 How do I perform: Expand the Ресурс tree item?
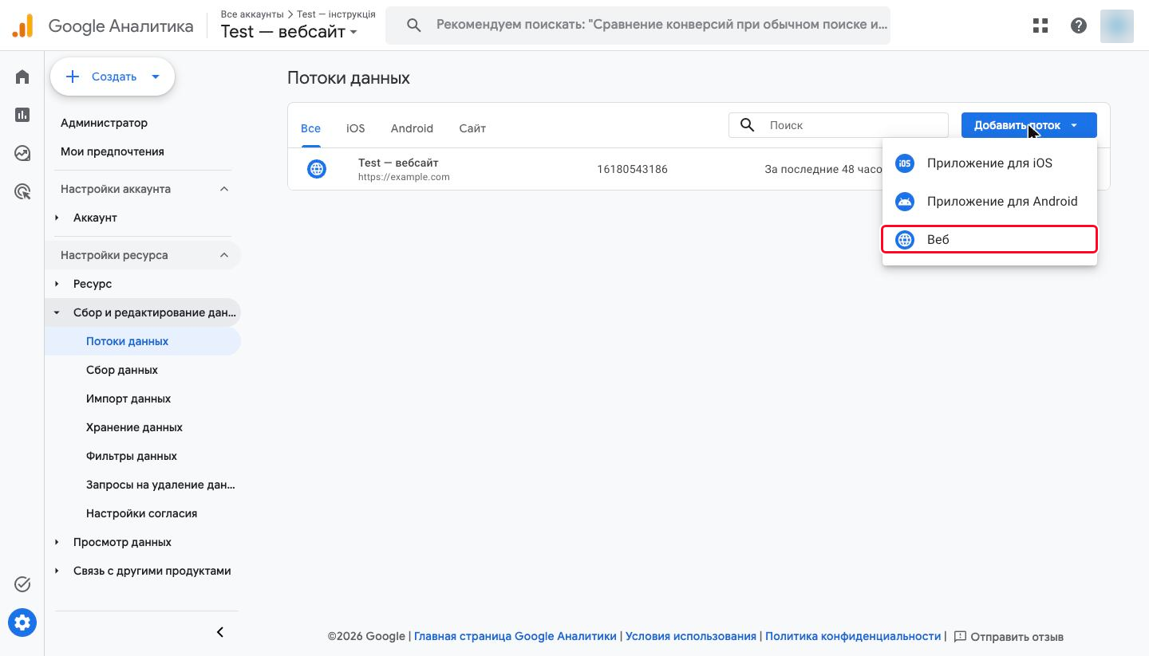click(57, 284)
